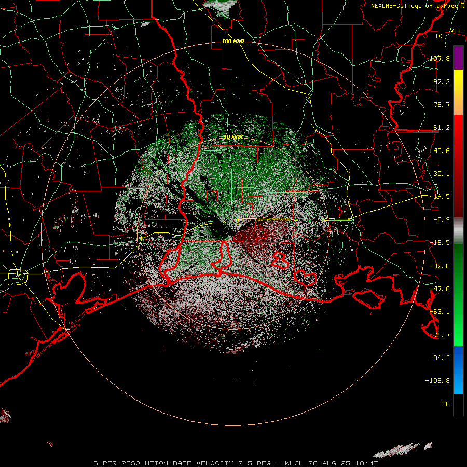The image size is (467, 467).
Task: Select the 76.7 velocity scale value
Action: (442, 104)
